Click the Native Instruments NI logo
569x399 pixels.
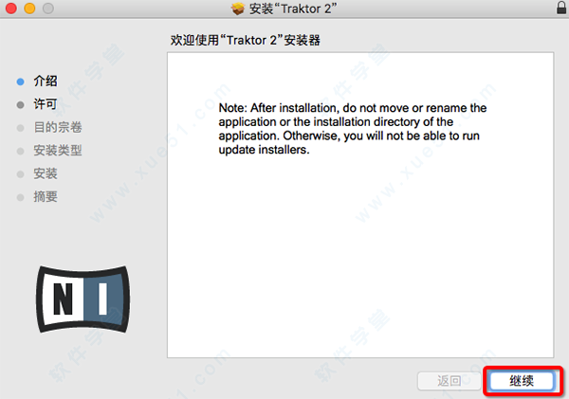pyautogui.click(x=83, y=299)
